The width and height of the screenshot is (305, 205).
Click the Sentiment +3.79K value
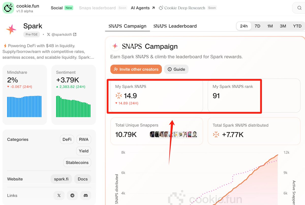[68, 80]
